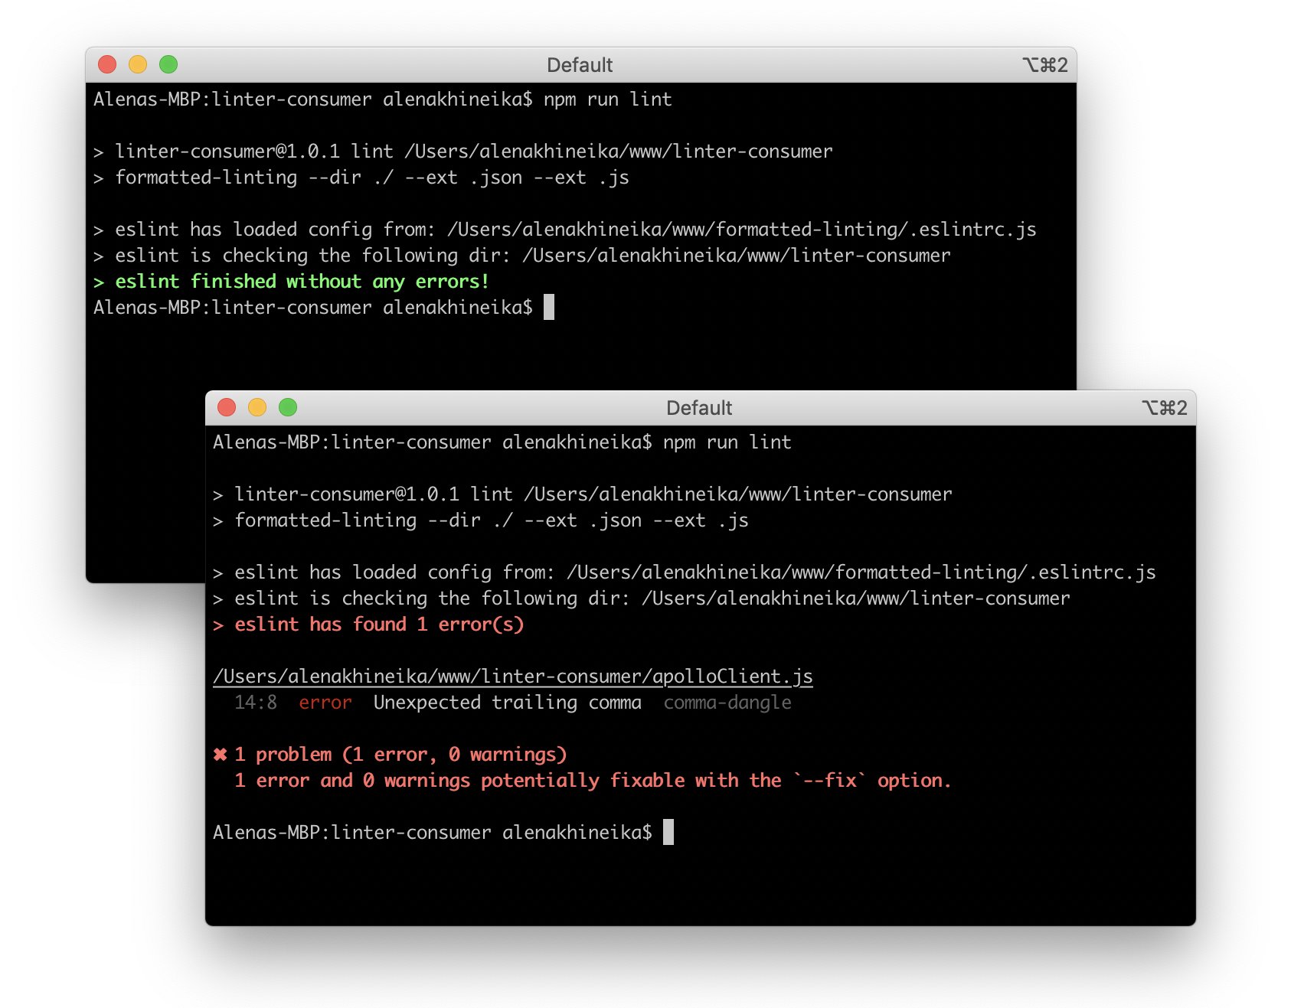Click '1 problem (1 error, 0 warnings)' summary
The image size is (1291, 1008).
[400, 755]
